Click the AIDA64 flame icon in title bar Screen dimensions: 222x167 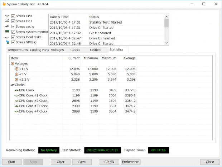[x=4, y=4]
